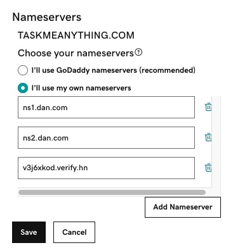Image resolution: width=233 pixels, height=250 pixels.
Task: Save the nameserver changes
Action: tap(29, 232)
